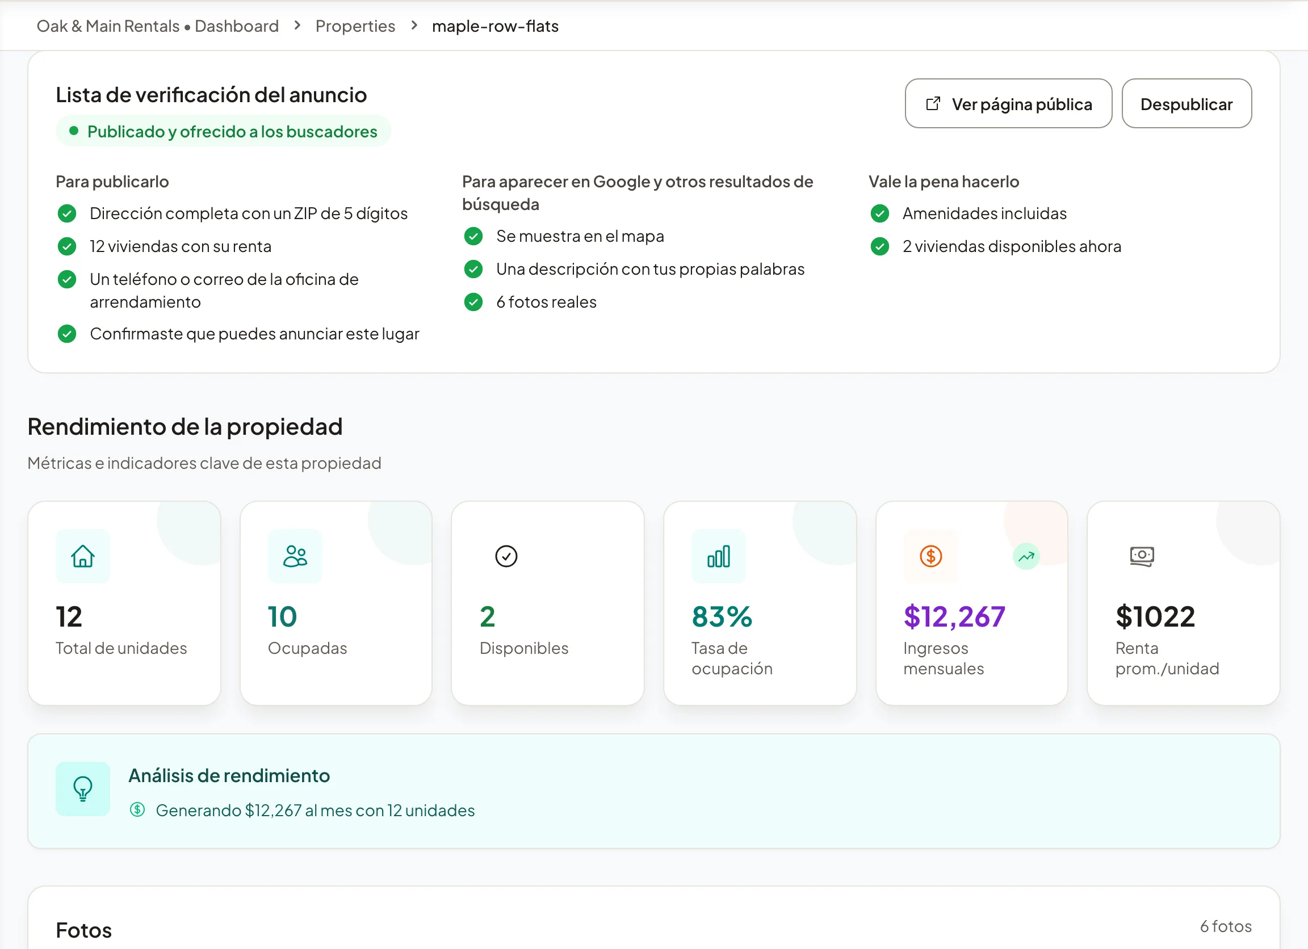The width and height of the screenshot is (1308, 949).
Task: Click the chevron after Properties breadcrumb
Action: click(414, 26)
